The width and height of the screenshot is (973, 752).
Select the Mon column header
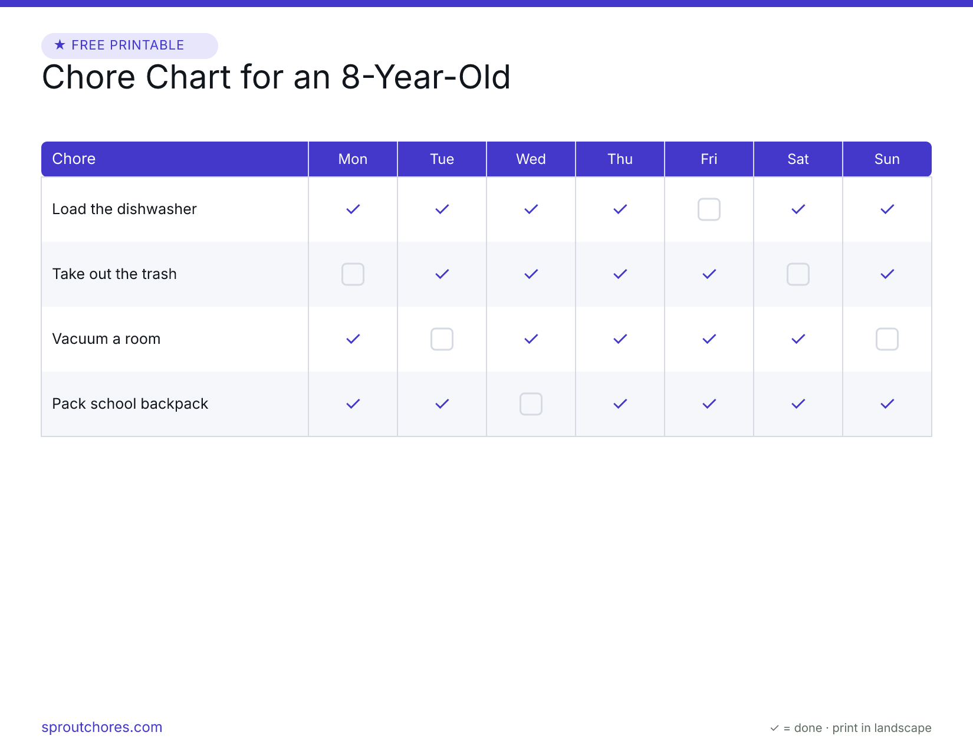[x=353, y=159]
